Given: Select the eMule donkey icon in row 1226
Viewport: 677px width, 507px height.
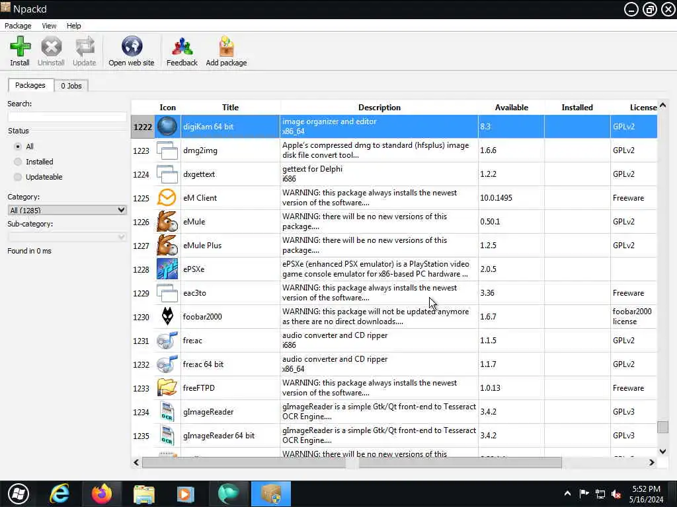Looking at the screenshot, I should click(x=167, y=222).
